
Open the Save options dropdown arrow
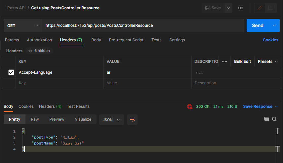(228, 8)
